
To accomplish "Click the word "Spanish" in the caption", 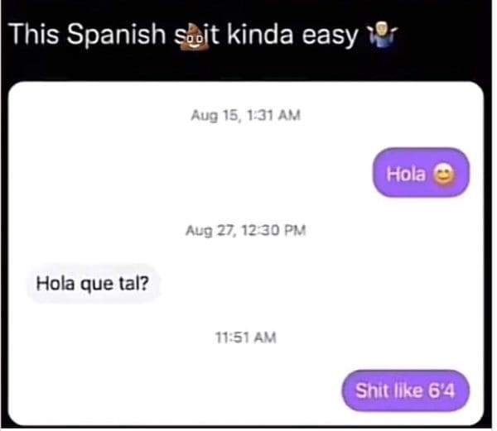I will click(x=116, y=35).
